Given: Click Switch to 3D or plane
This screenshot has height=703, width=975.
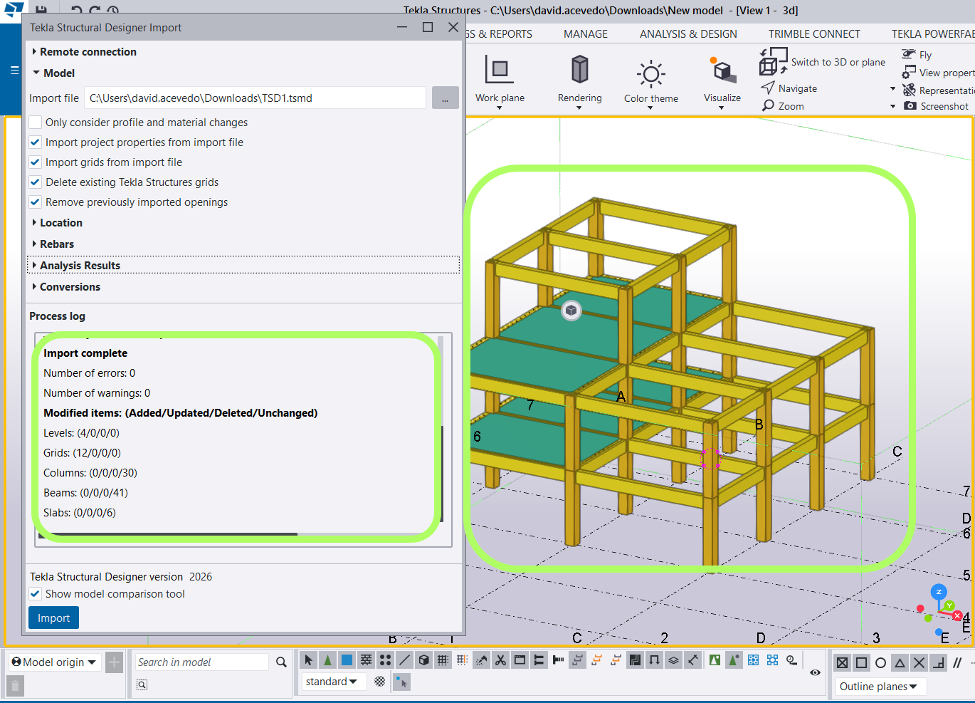Looking at the screenshot, I should (x=823, y=62).
